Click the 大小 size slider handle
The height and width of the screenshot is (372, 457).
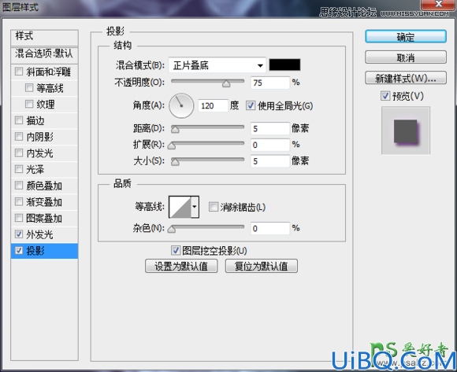tap(175, 162)
